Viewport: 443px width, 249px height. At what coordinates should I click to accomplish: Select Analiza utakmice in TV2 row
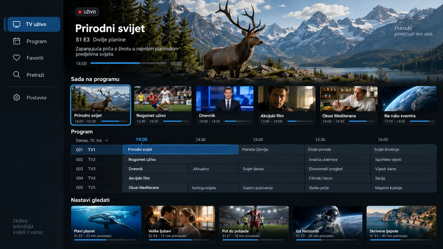click(x=338, y=160)
